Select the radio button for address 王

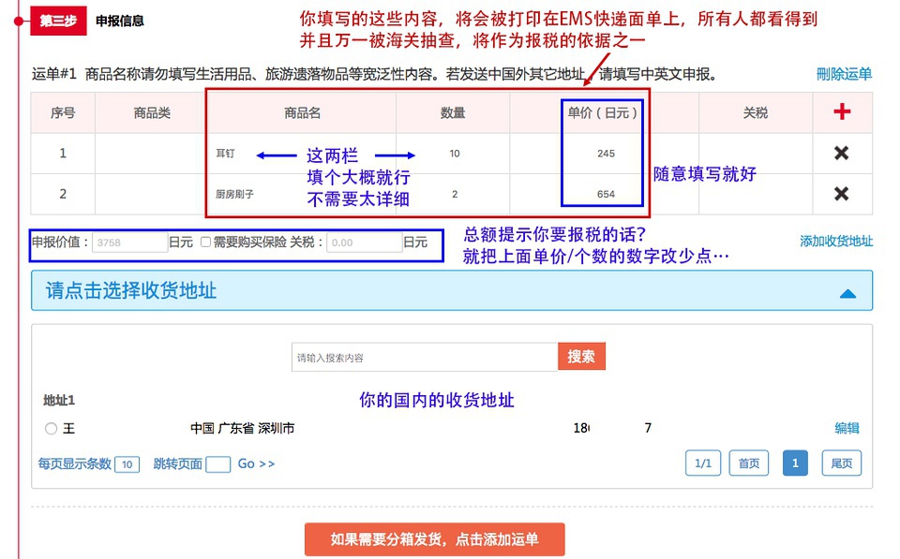(x=52, y=428)
